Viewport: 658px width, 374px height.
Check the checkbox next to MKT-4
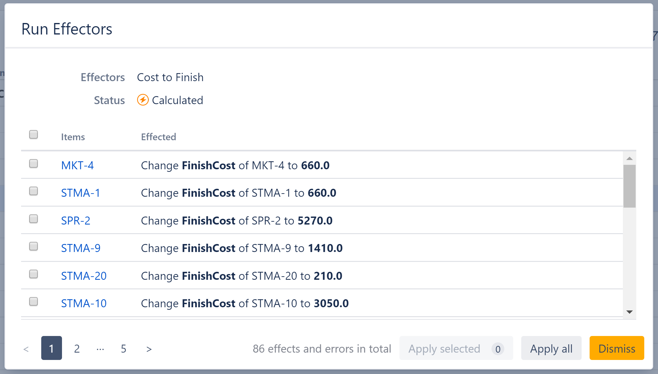tap(33, 164)
